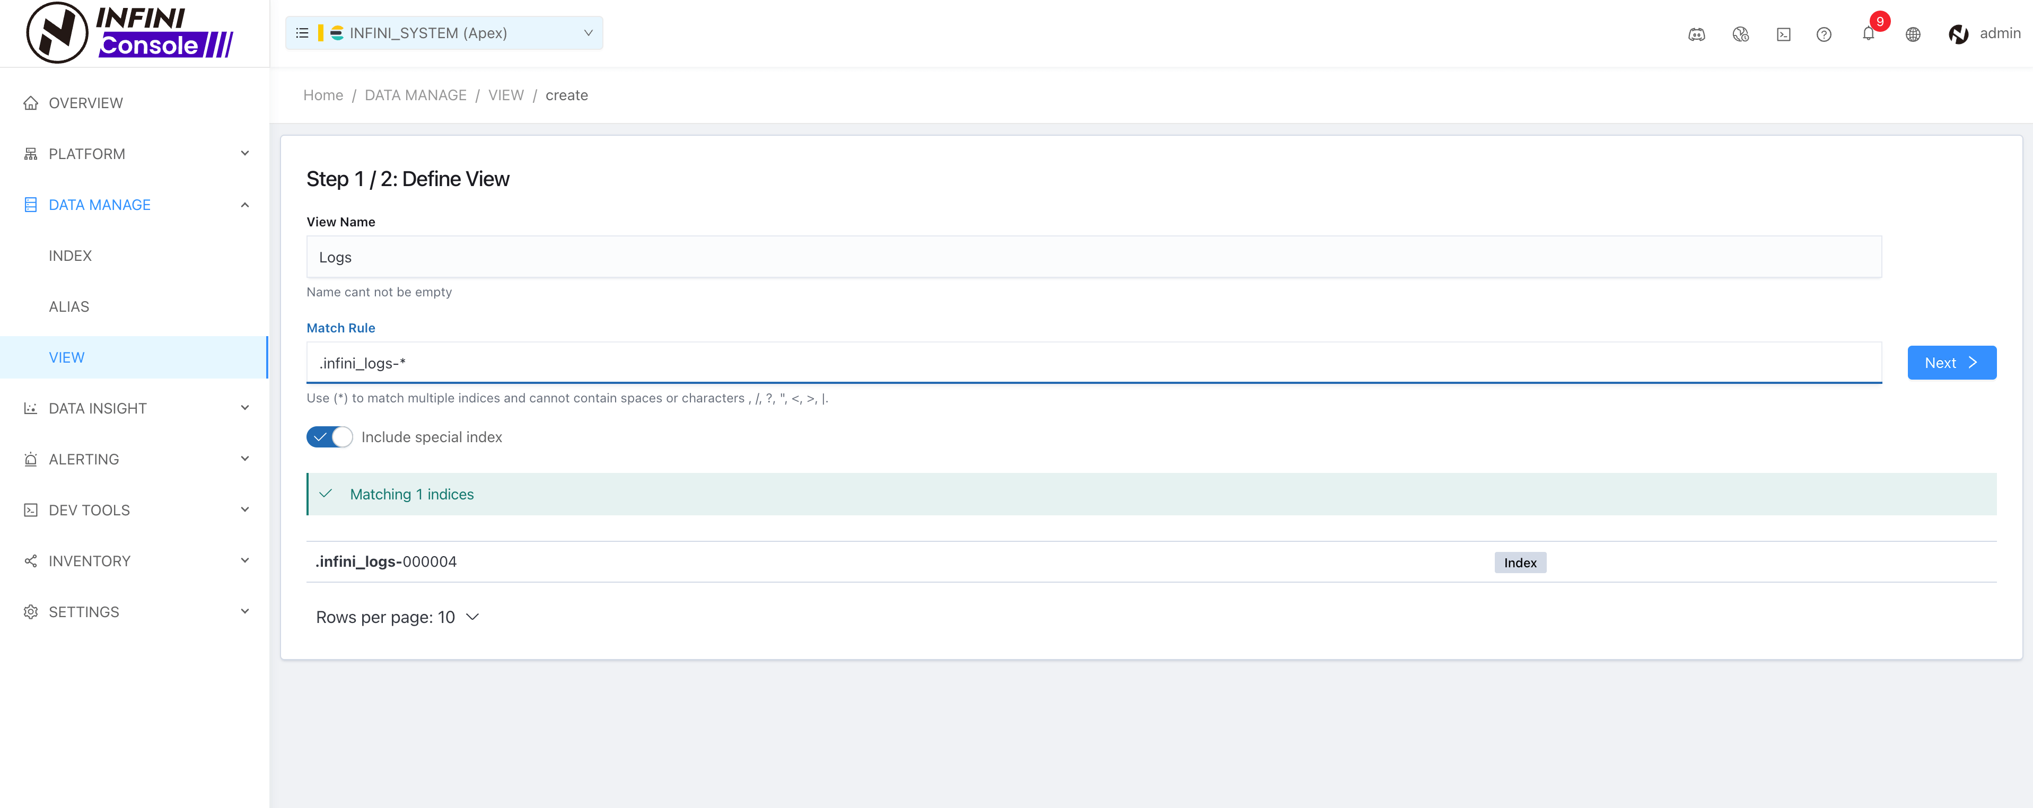
Task: Click the cluster list icon beside INFINI_SYSTEM
Action: [x=302, y=33]
